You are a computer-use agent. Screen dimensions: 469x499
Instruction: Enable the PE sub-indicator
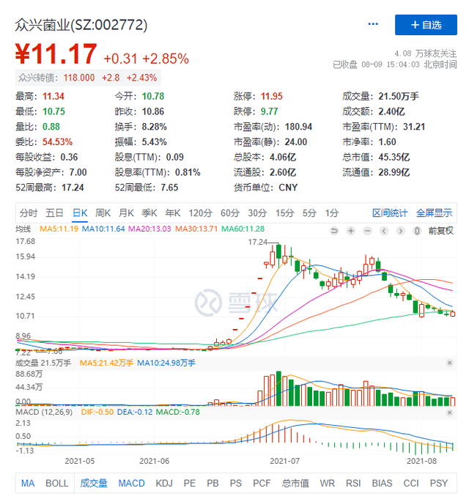click(x=190, y=483)
